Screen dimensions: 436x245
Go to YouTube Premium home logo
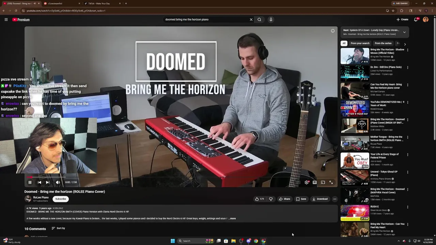pos(21,20)
